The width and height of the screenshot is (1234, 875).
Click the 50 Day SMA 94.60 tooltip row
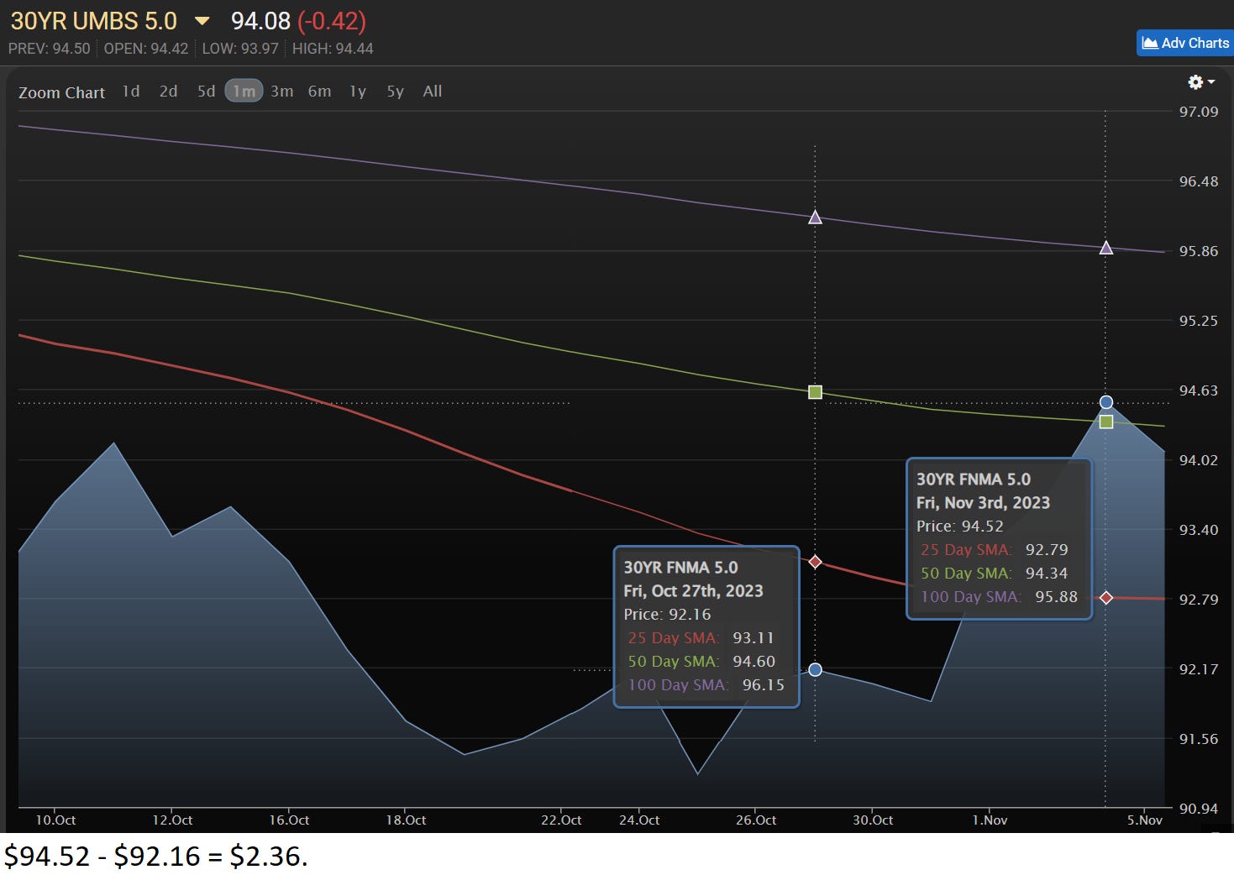pyautogui.click(x=701, y=662)
